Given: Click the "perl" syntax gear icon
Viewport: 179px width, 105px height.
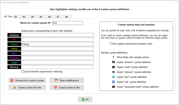Looking at the screenshot, I should [x=113, y=77].
